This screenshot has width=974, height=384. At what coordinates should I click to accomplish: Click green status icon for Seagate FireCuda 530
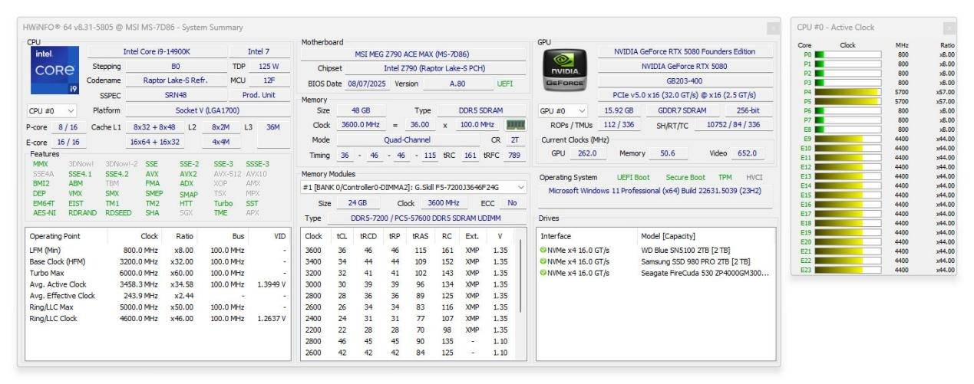[x=543, y=273]
